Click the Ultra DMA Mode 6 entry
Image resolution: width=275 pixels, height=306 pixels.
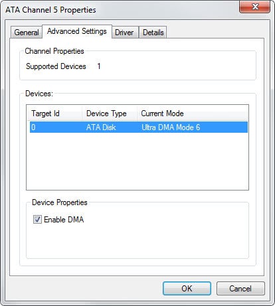pyautogui.click(x=171, y=127)
